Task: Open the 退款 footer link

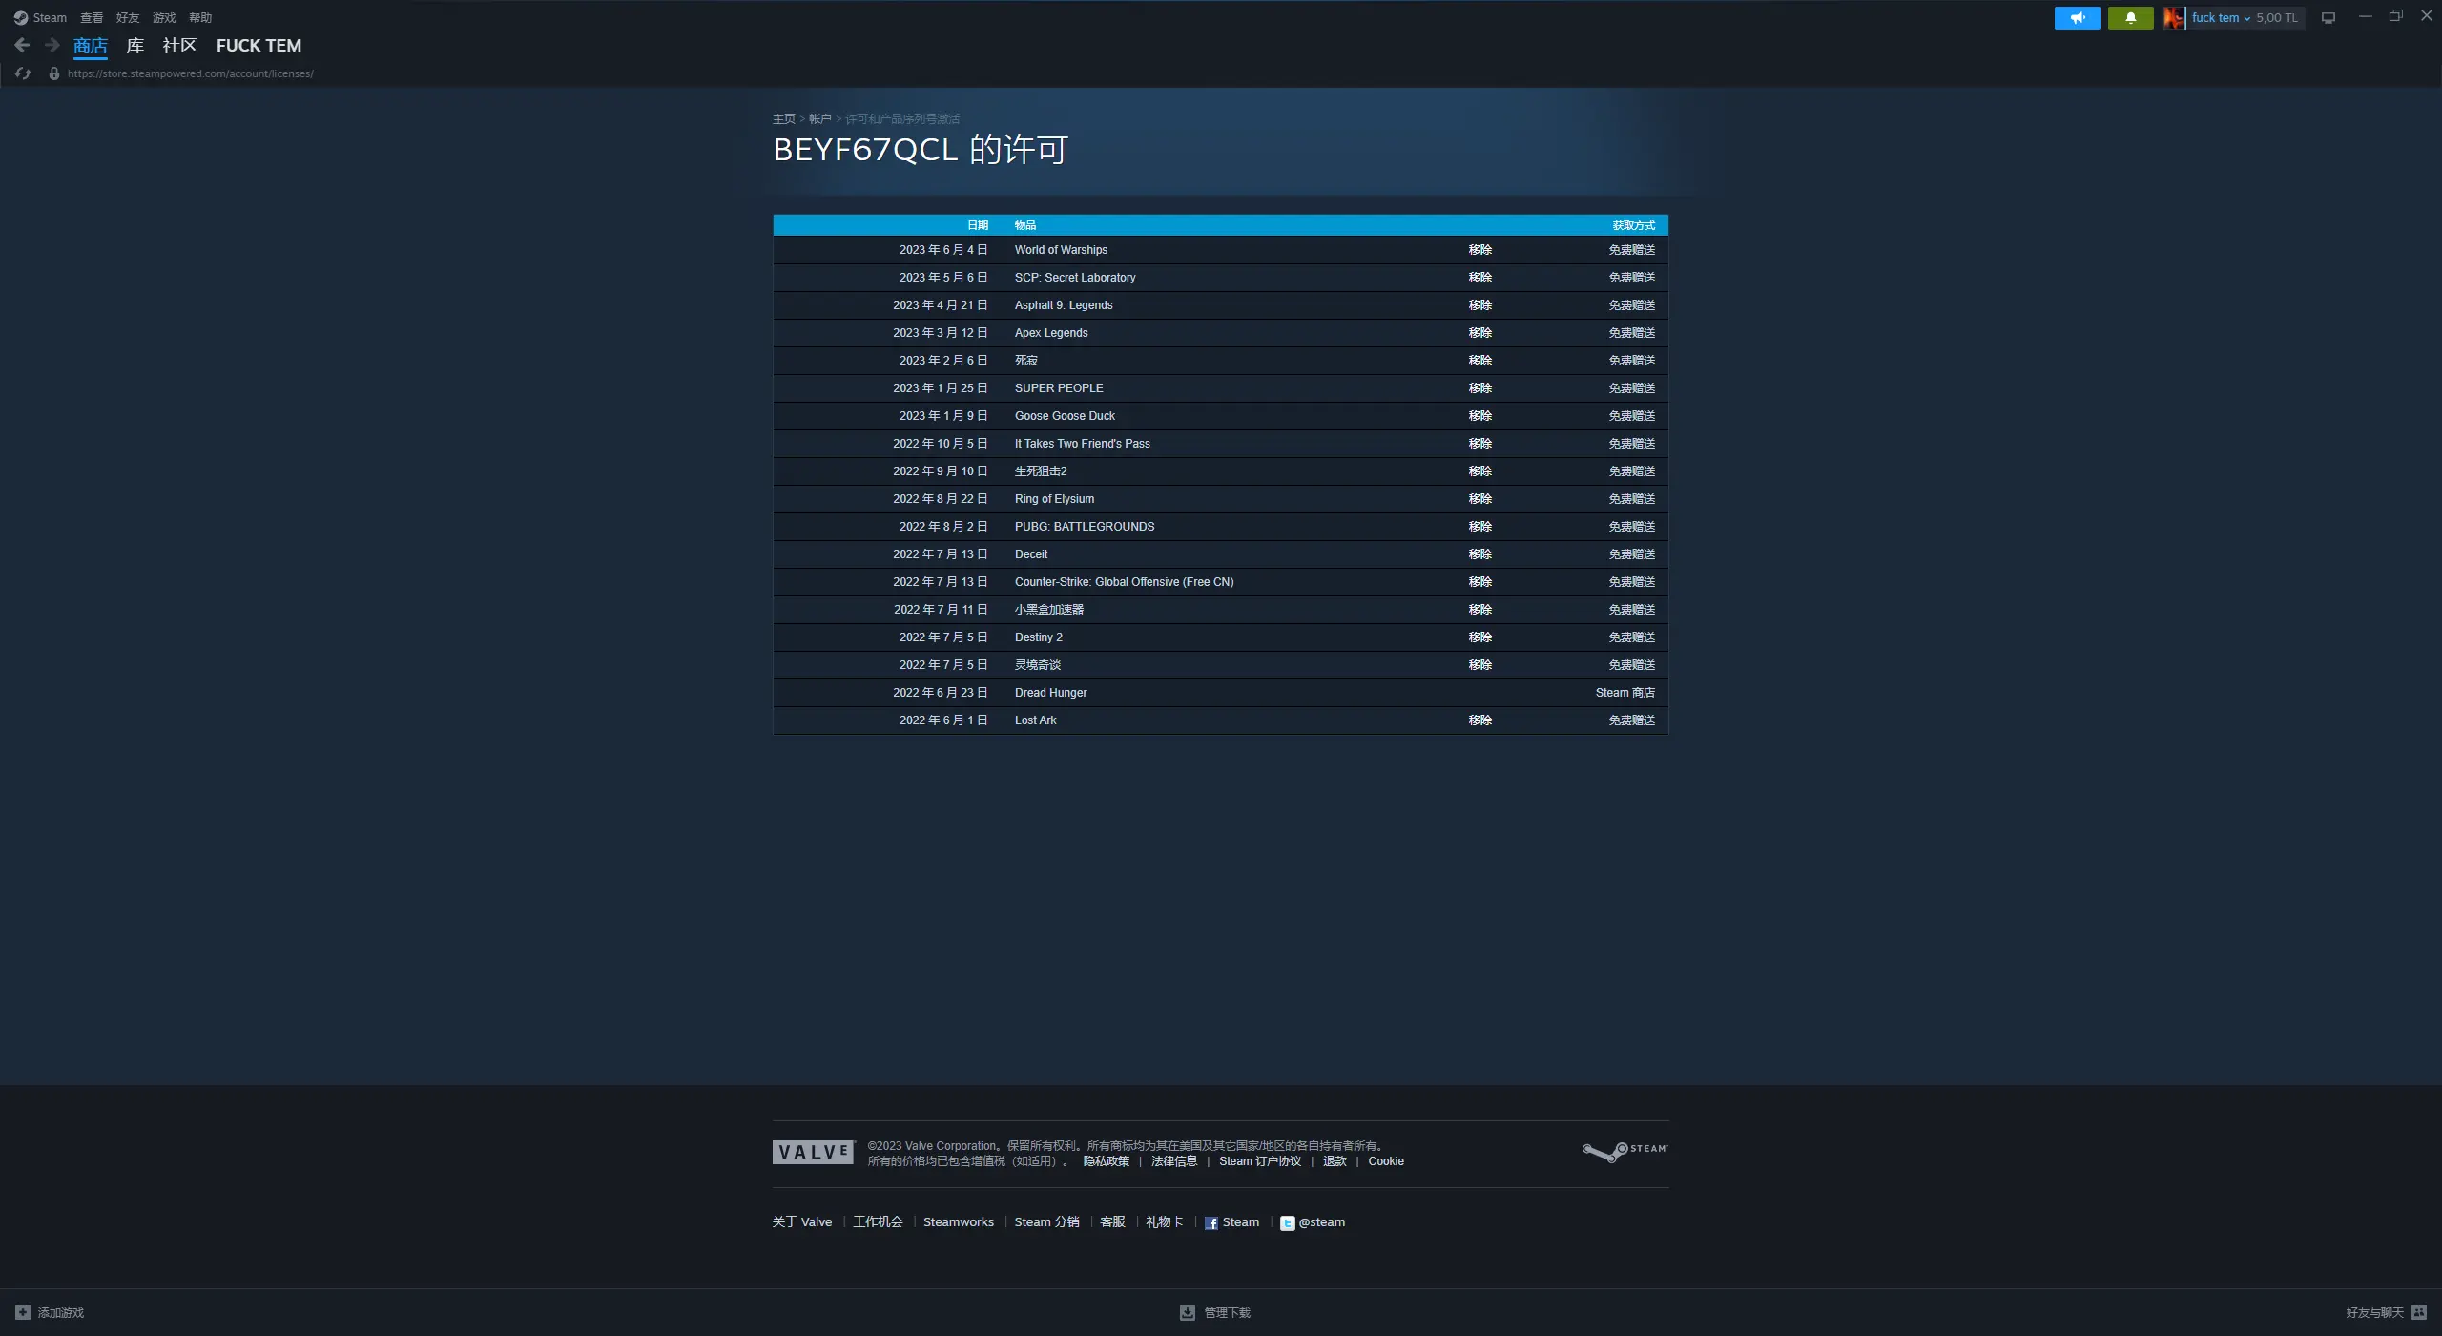Action: tap(1335, 1161)
